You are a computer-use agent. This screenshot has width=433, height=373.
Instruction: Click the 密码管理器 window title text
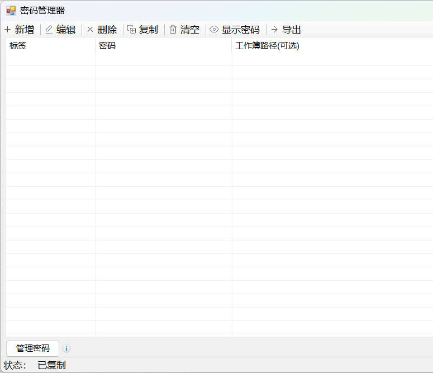tap(42, 11)
